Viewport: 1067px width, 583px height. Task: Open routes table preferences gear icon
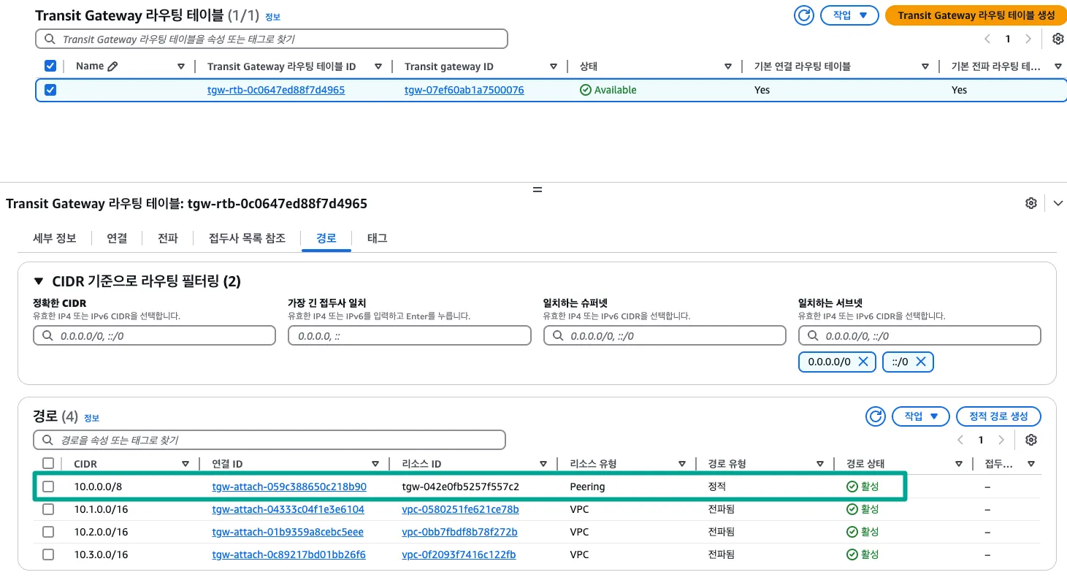(1030, 440)
